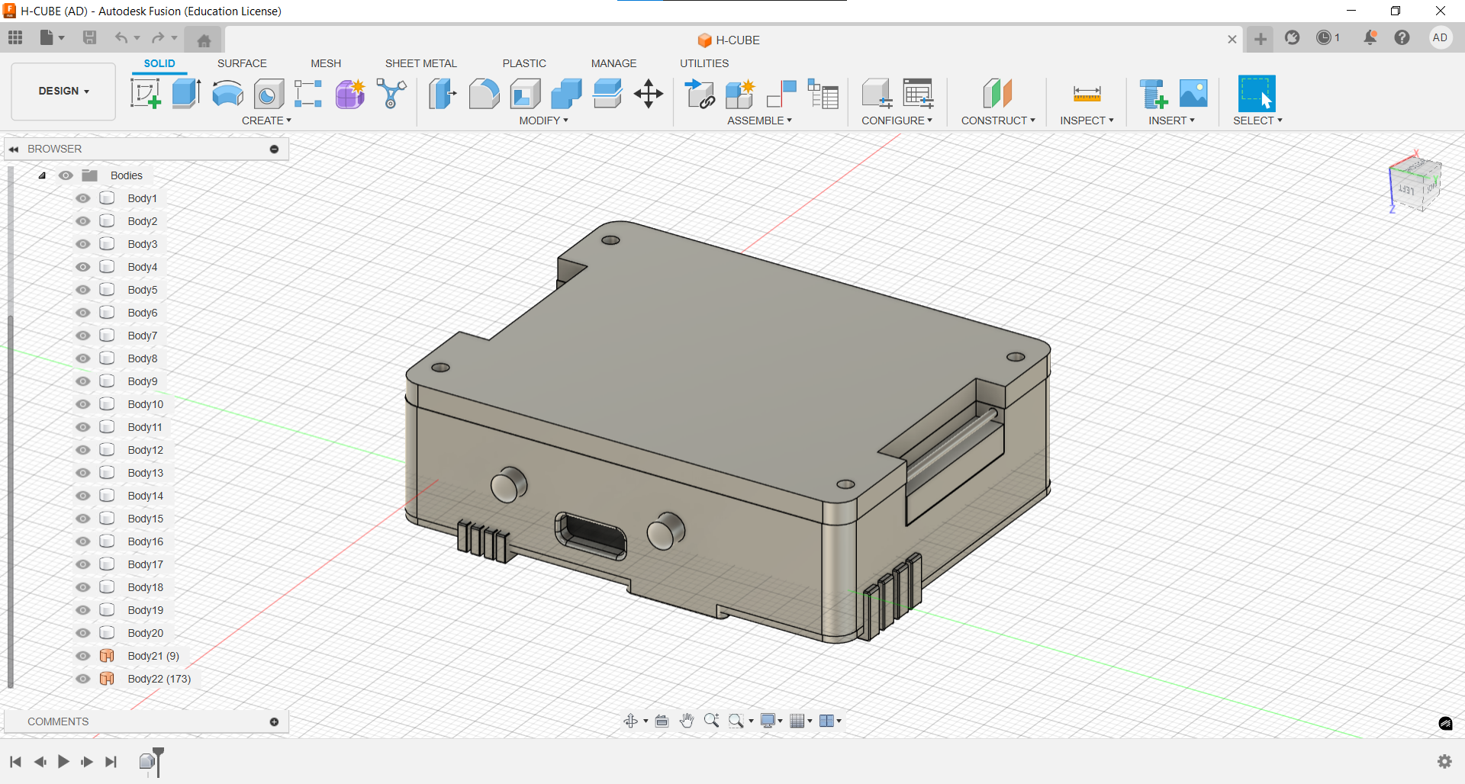Toggle visibility of the Bodies folder
This screenshot has height=784, width=1465.
click(x=66, y=175)
